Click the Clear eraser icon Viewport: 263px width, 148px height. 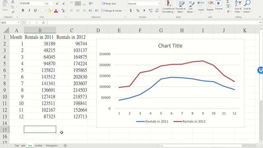click(x=228, y=12)
